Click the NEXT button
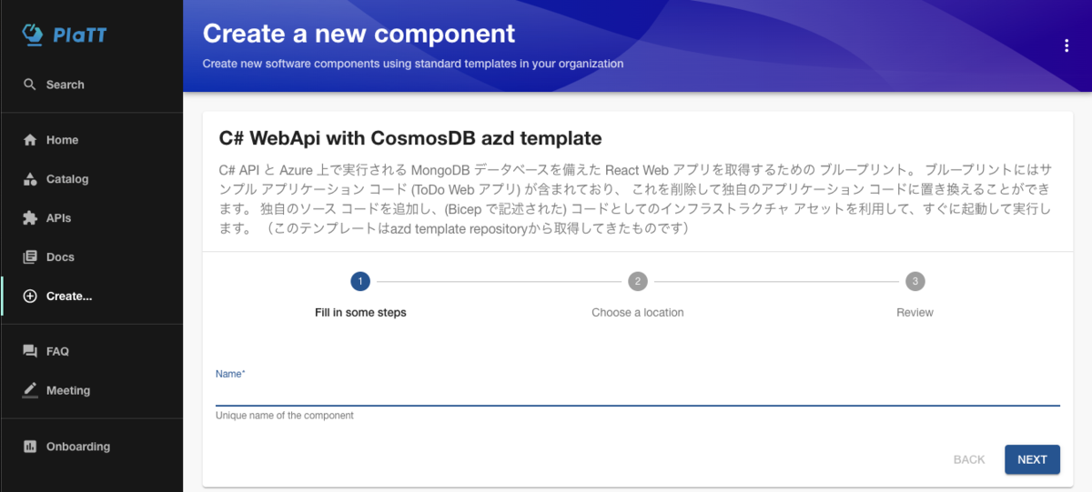 click(x=1032, y=459)
